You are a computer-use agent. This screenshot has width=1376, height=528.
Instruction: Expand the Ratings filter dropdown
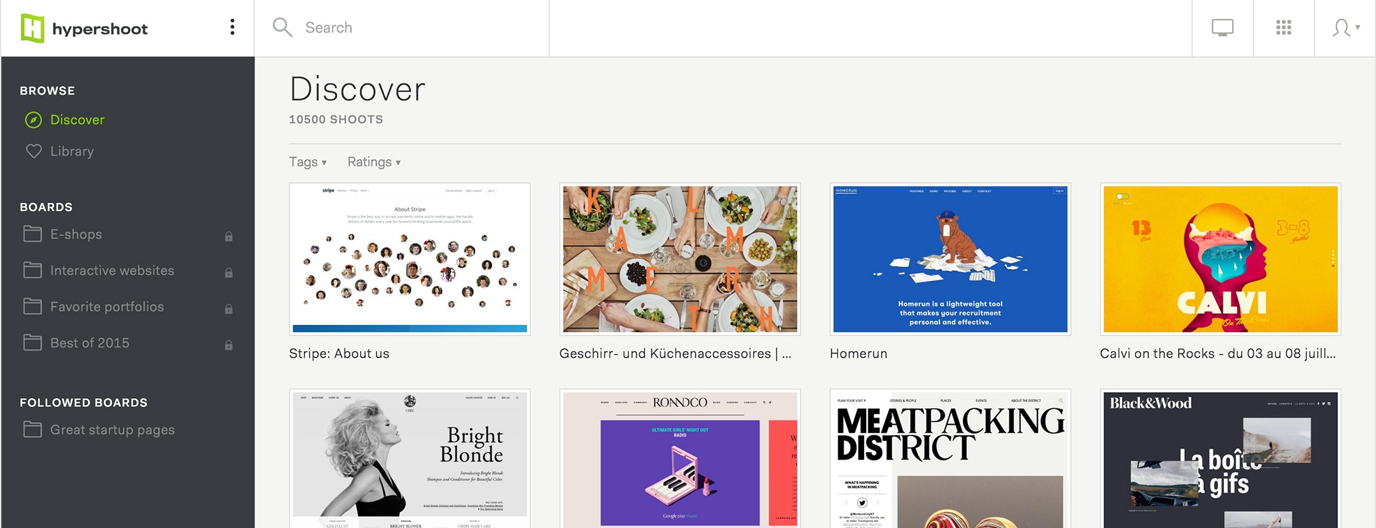[374, 162]
